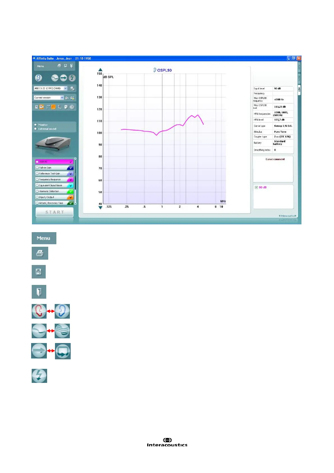Screen dimensions: 334x473
Task: Click the first session icon right of Current session
Action: (x=67, y=98)
